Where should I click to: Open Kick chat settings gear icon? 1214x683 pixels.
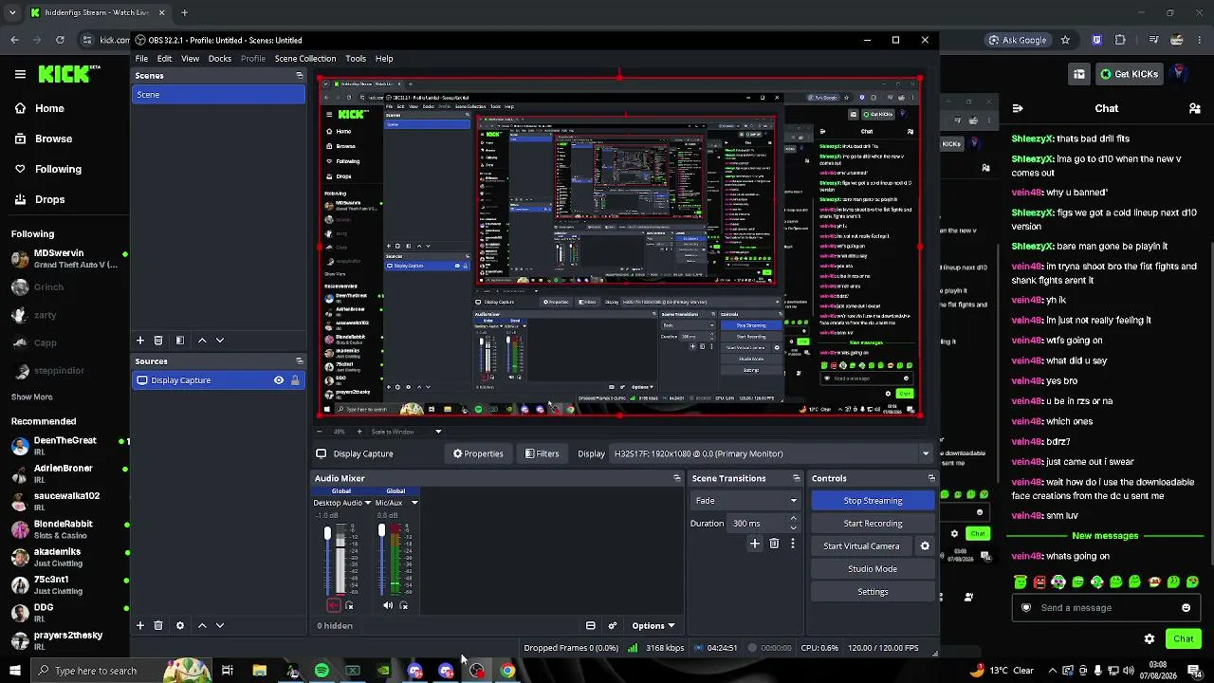[x=1150, y=638]
